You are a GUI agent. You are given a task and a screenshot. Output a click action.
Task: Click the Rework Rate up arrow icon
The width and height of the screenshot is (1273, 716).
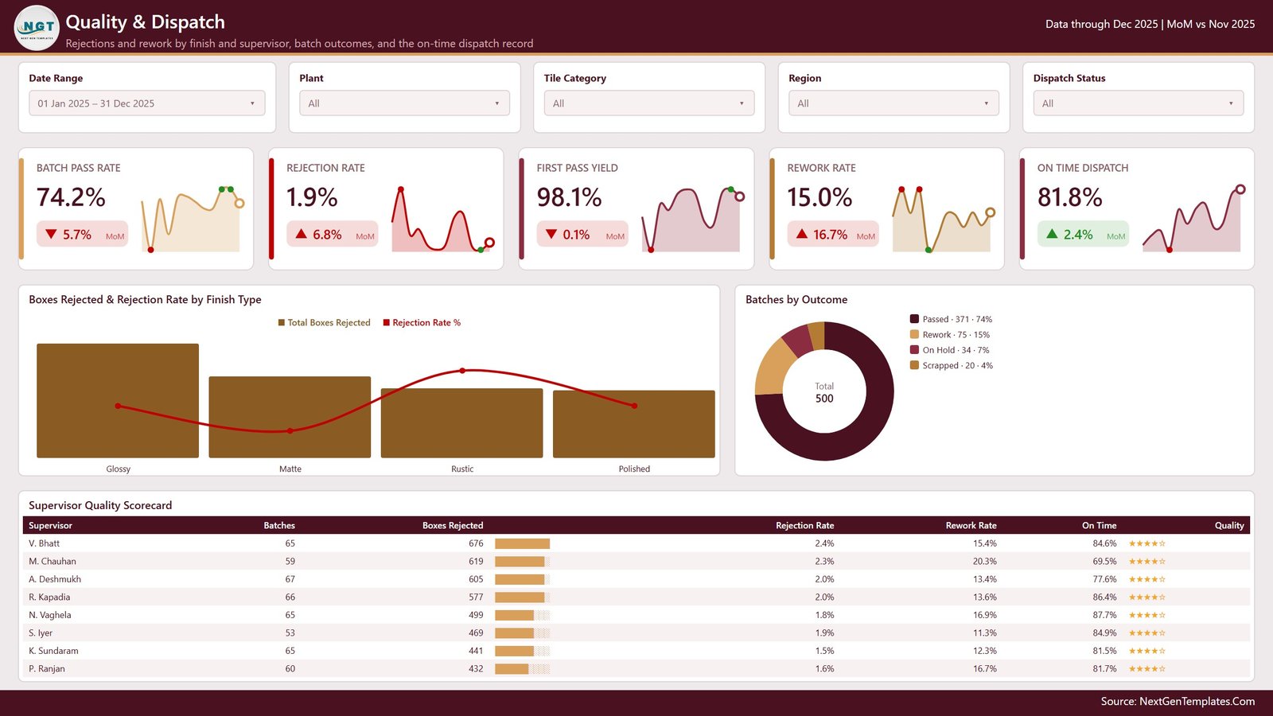[x=802, y=234]
